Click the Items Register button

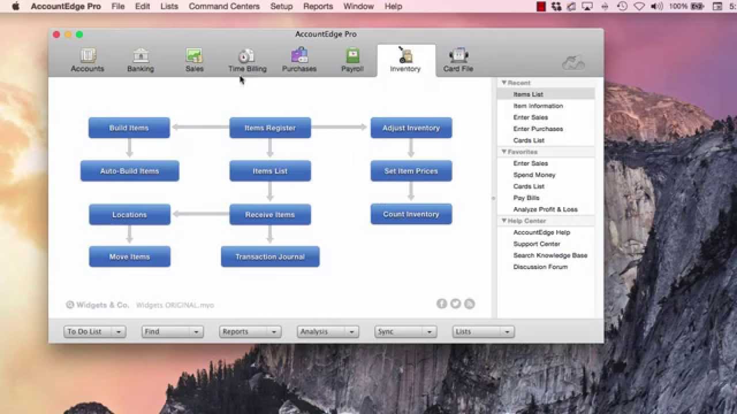coord(270,128)
